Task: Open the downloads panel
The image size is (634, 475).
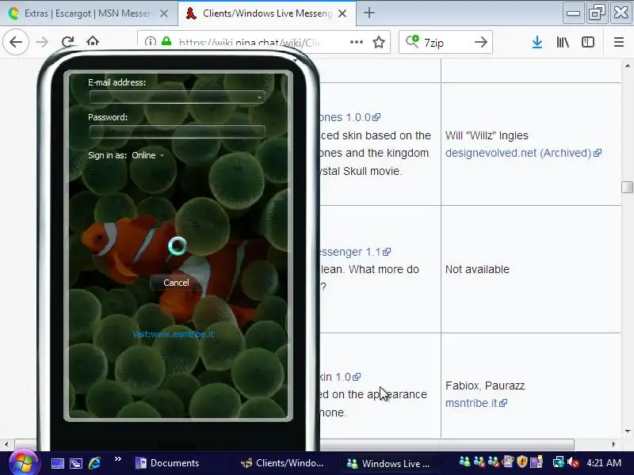Action: click(x=537, y=42)
